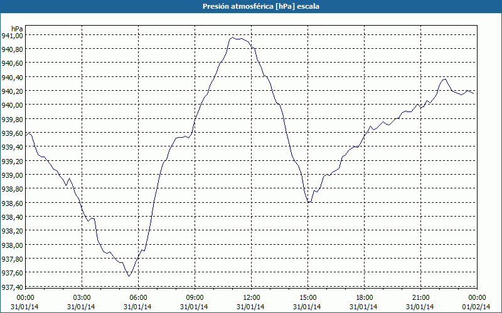
Task: Click the chart title 'Presión atmosférica [hPa] escala'
Action: 261,6
